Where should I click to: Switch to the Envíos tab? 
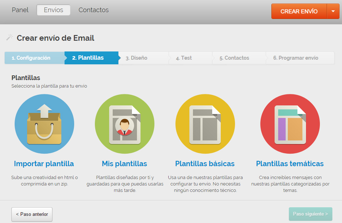point(53,10)
